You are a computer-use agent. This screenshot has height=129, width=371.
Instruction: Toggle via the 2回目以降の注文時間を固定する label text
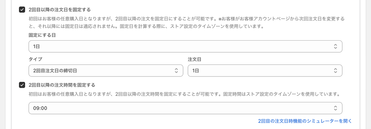[x=62, y=85]
